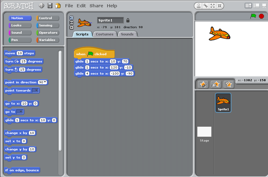268x177 pixels.
Task: Select the Control block category
Action: 48,18
